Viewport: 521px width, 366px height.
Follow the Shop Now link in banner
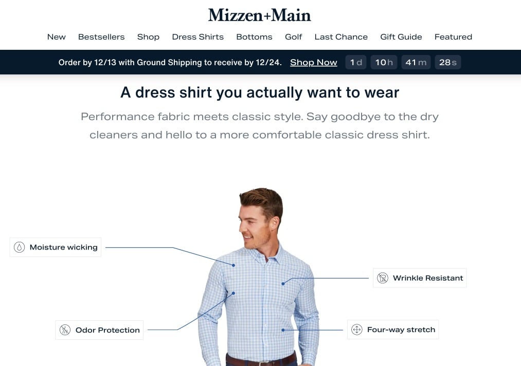point(313,62)
